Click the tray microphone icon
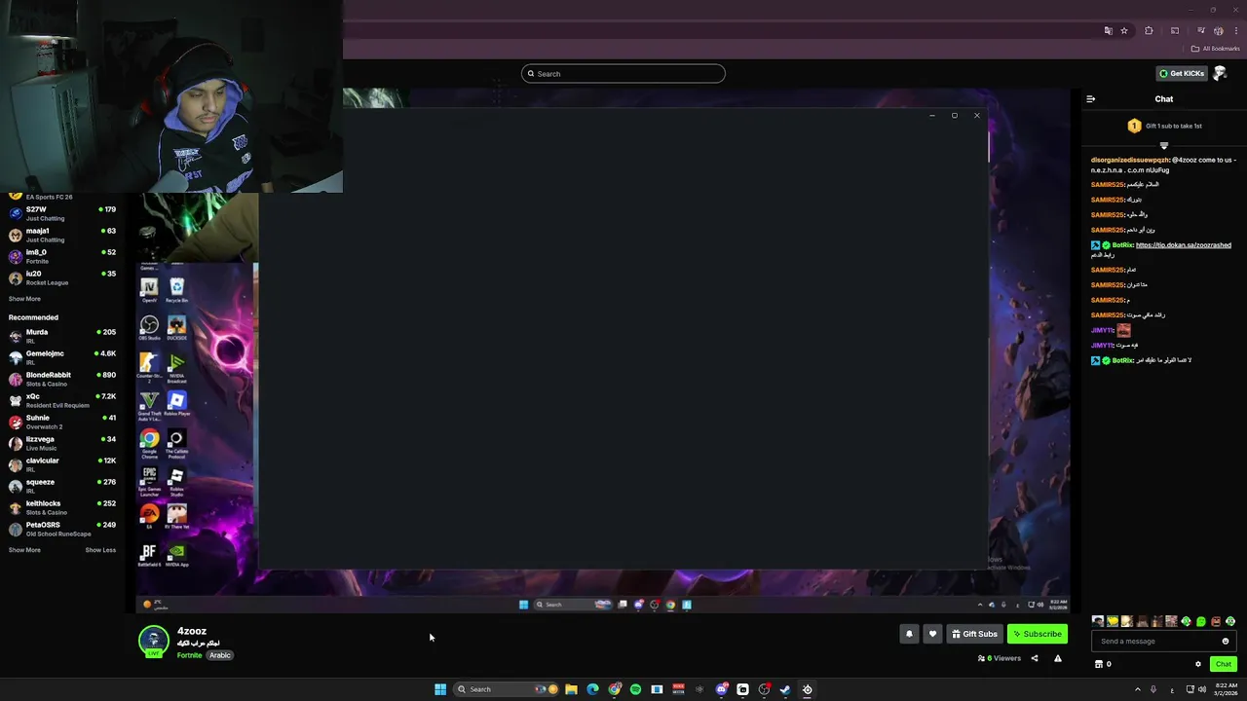 click(x=1153, y=689)
